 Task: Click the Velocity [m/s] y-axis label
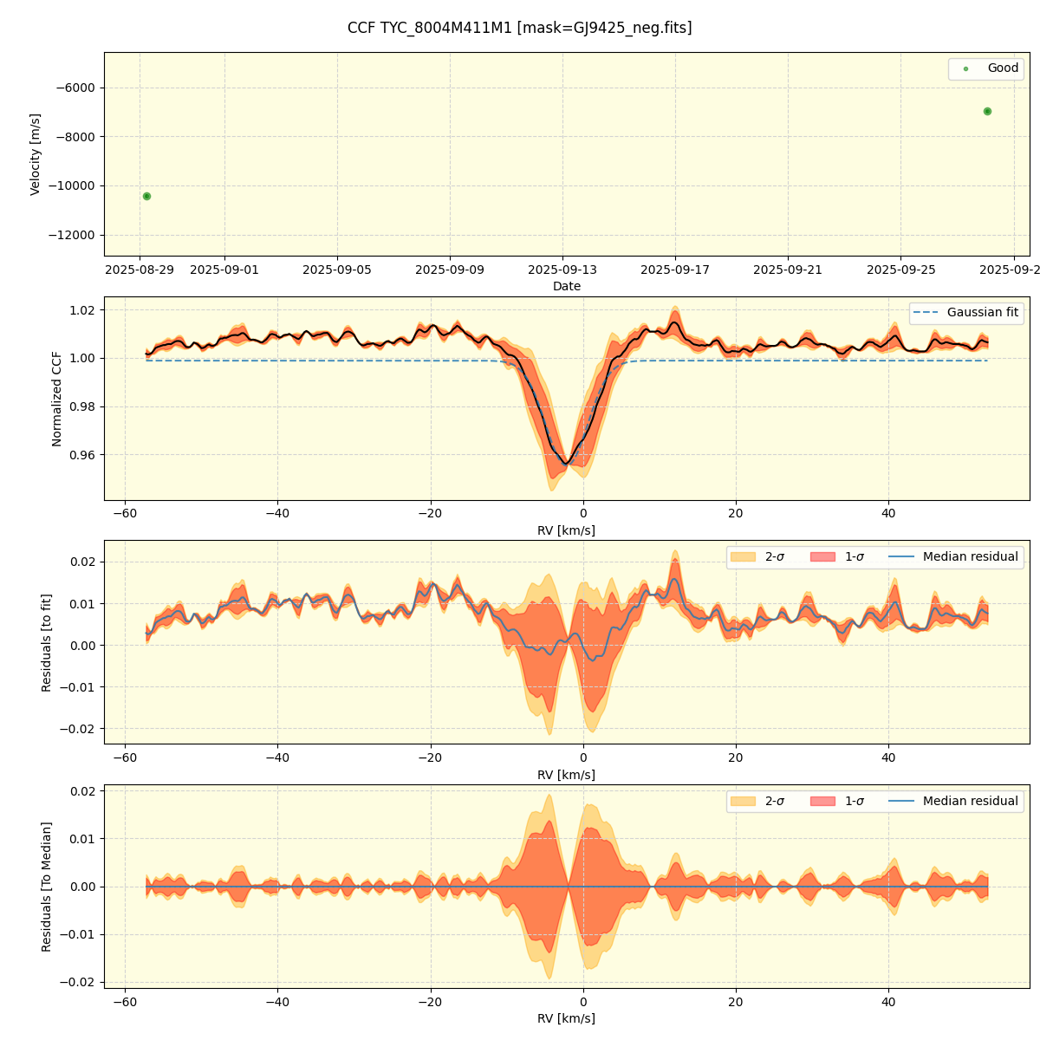tap(36, 154)
